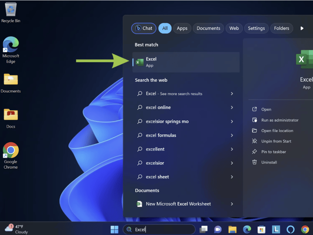Choose Open file location for Excel

coord(273,131)
